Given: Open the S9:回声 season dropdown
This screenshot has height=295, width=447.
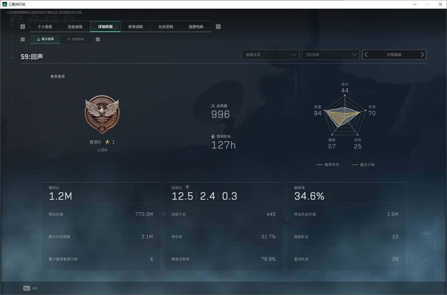Looking at the screenshot, I should coord(331,54).
